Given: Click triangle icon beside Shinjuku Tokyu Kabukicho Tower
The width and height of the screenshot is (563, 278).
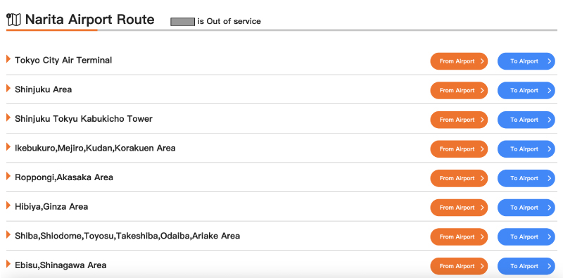Looking at the screenshot, I should point(8,118).
